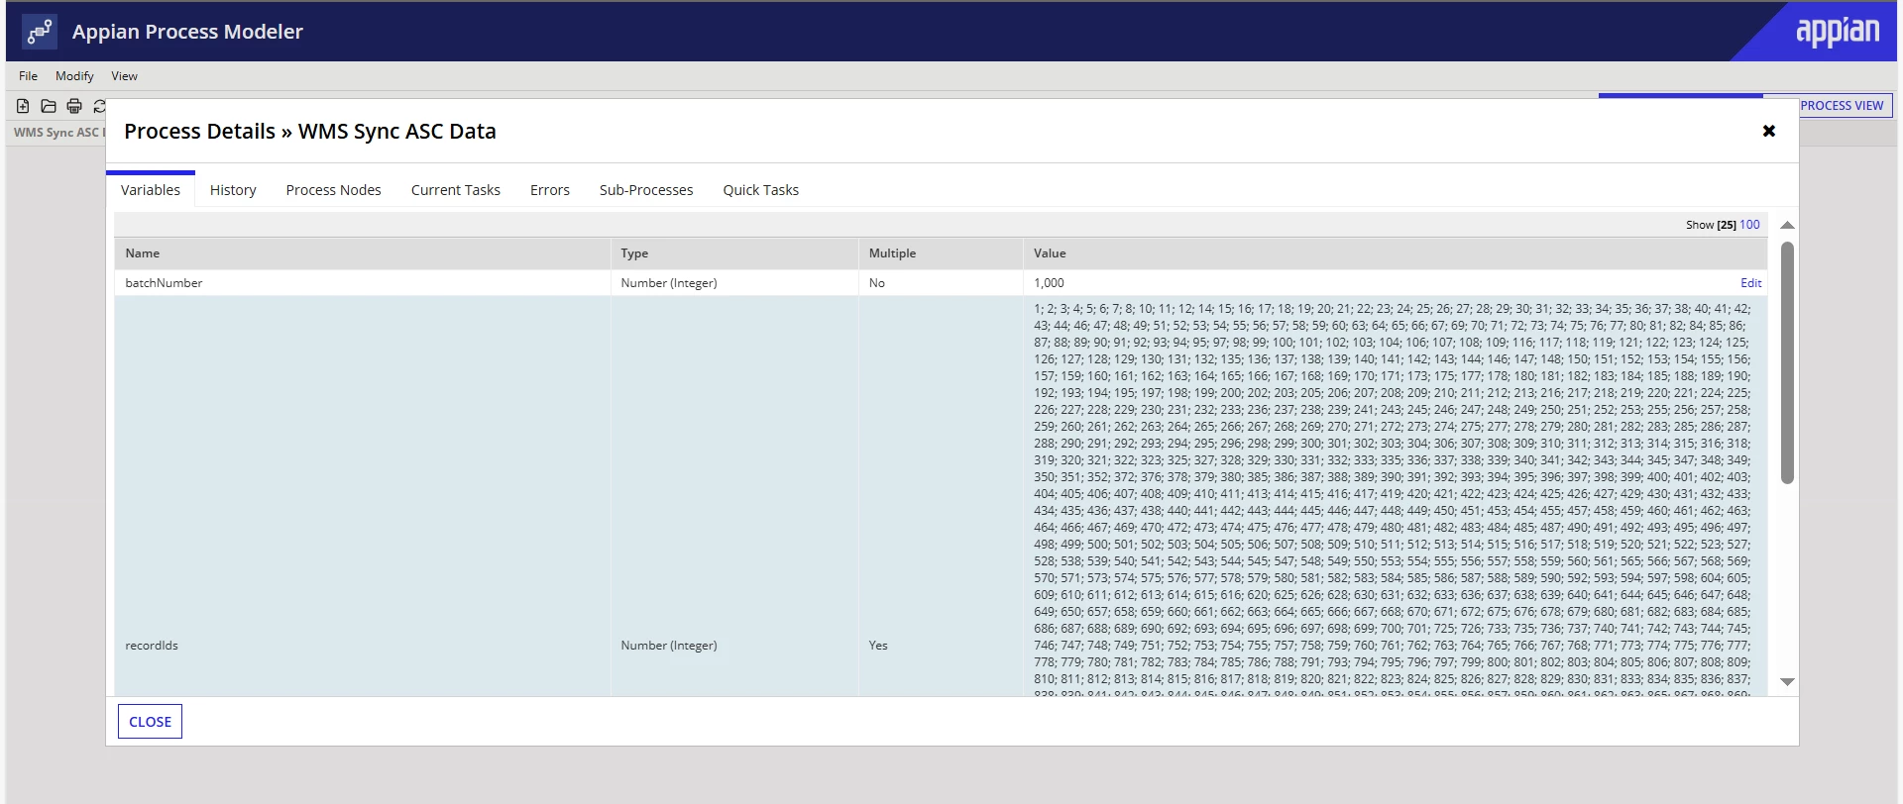Click the Number (Integer) type for batchNumber

click(669, 283)
